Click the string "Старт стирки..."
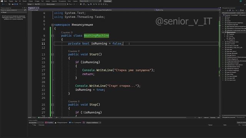Image resolution: width=246 pixels, height=138 pixels. pos(122,86)
